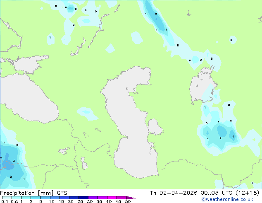Click the '(12+15)' forecast offset text
262x203 pixels.
pyautogui.click(x=247, y=193)
